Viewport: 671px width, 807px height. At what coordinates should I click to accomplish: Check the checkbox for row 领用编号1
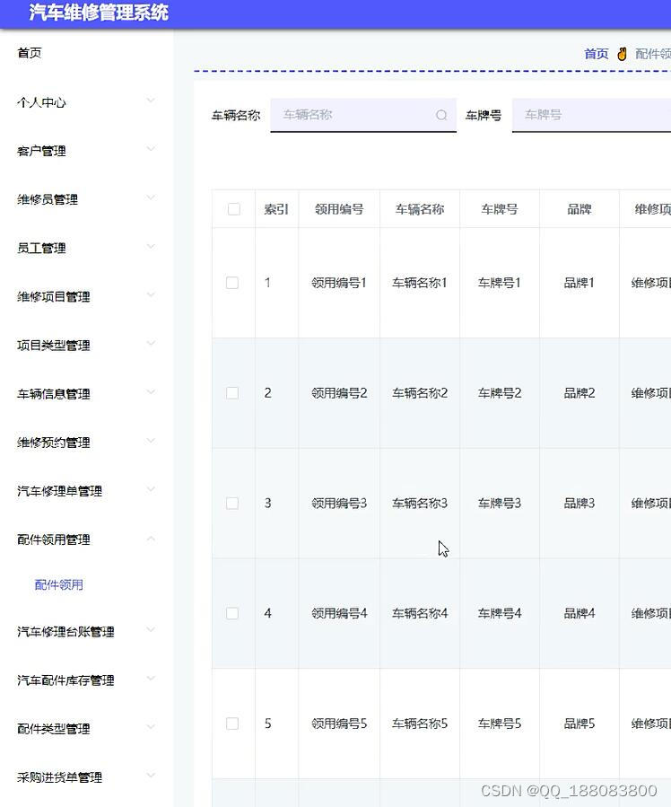coord(232,283)
